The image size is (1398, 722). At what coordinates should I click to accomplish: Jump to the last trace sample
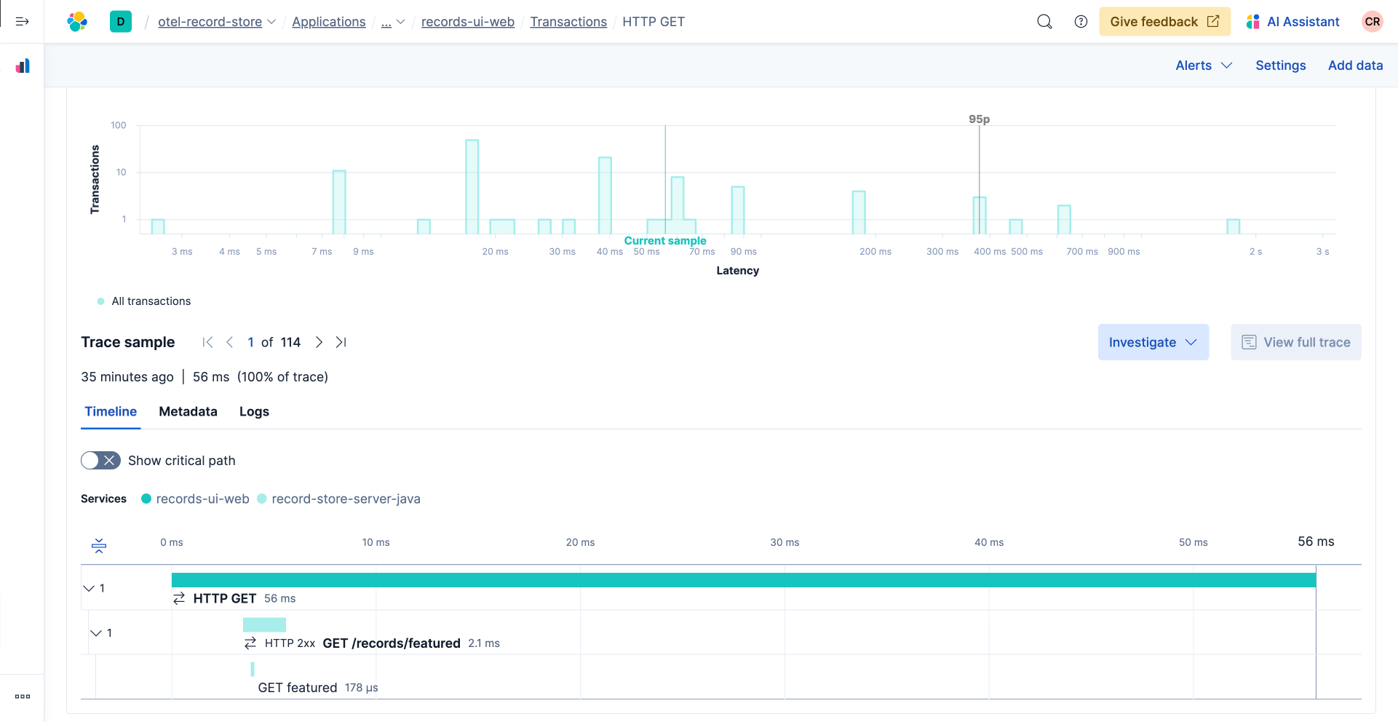[341, 342]
